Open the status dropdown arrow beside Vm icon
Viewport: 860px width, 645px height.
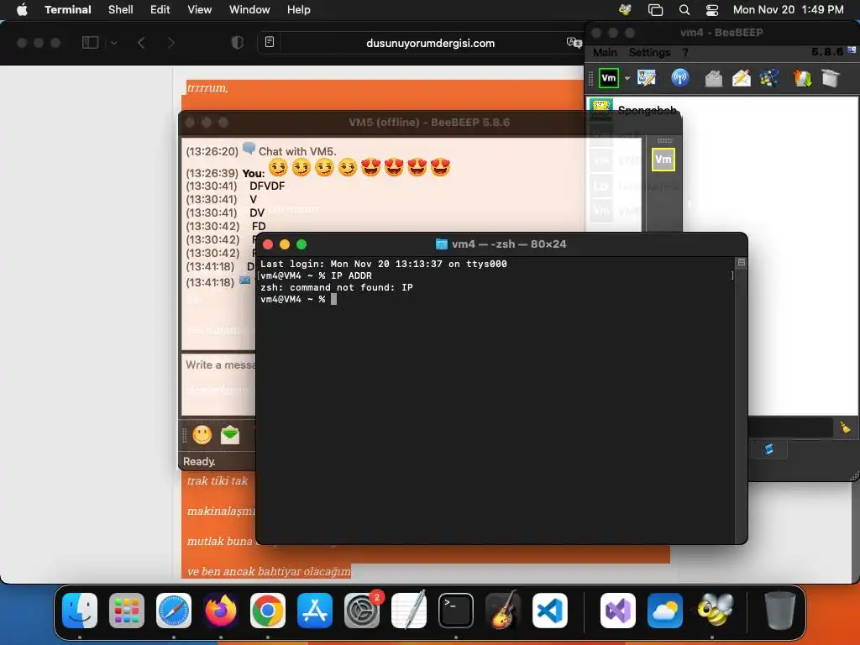(x=627, y=78)
